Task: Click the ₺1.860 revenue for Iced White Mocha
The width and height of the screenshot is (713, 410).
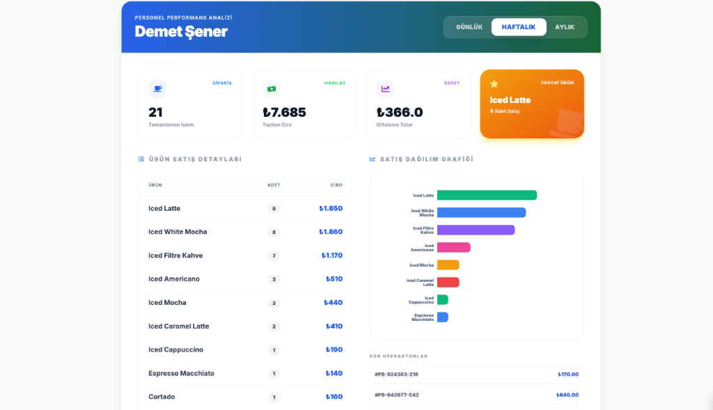Action: click(x=331, y=232)
